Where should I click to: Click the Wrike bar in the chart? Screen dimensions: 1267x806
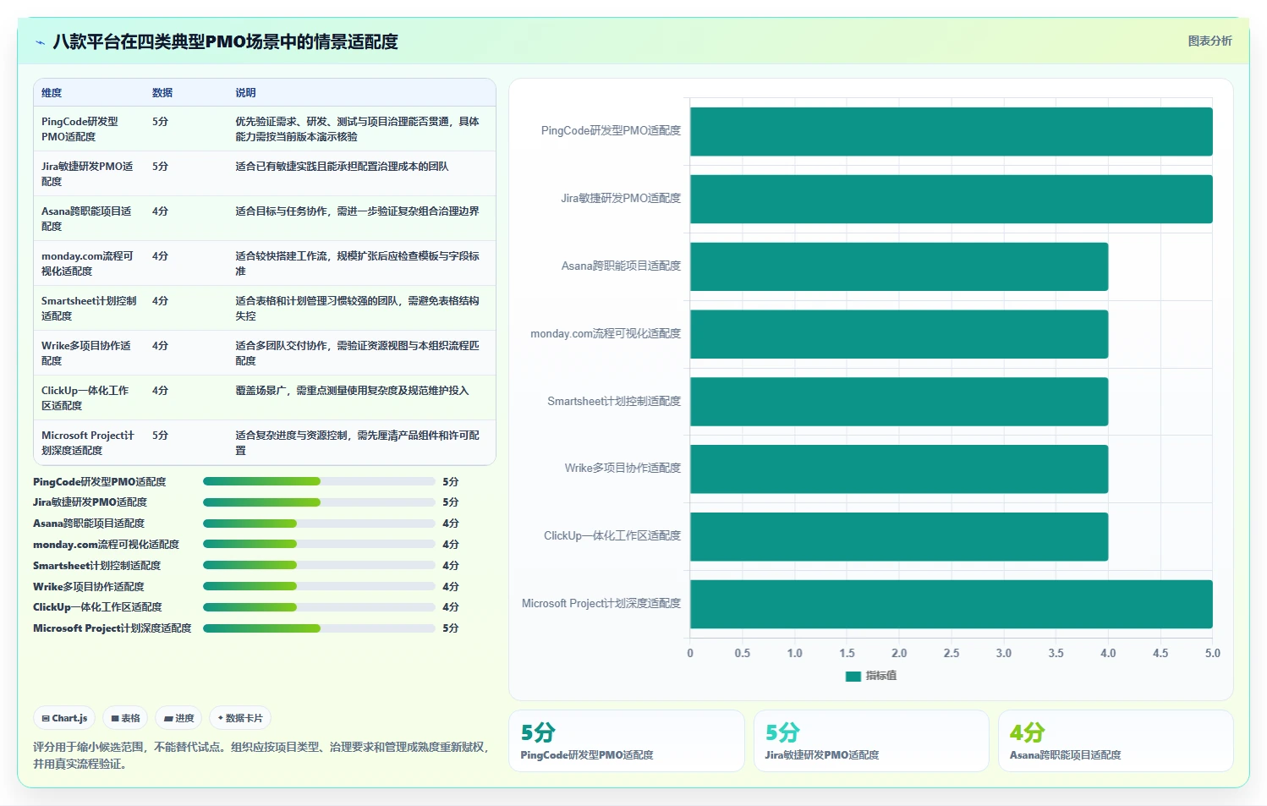[899, 469]
